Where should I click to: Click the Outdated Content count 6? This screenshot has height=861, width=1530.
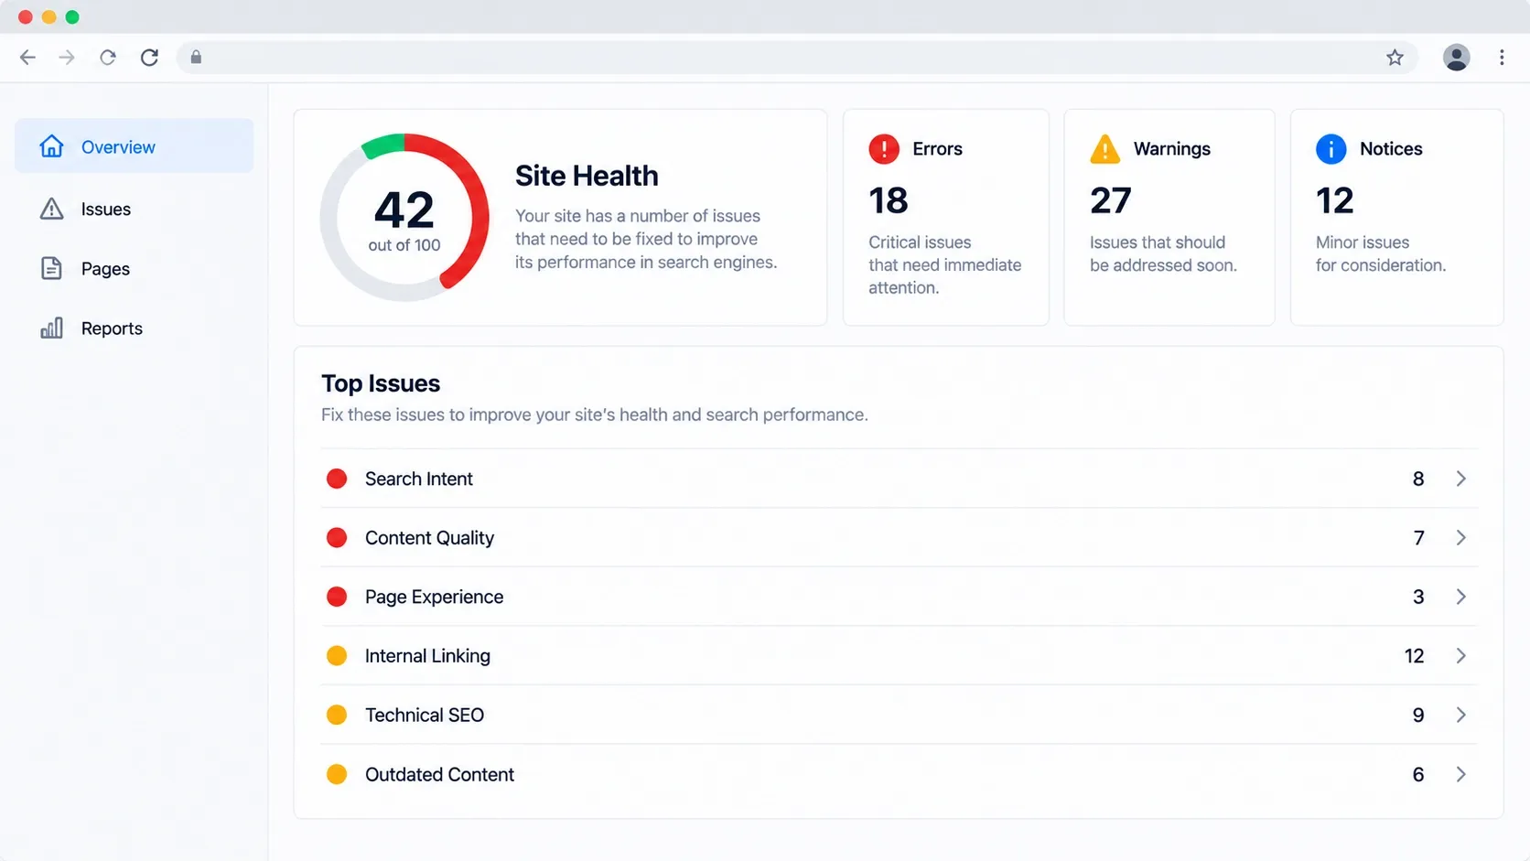(x=1418, y=774)
